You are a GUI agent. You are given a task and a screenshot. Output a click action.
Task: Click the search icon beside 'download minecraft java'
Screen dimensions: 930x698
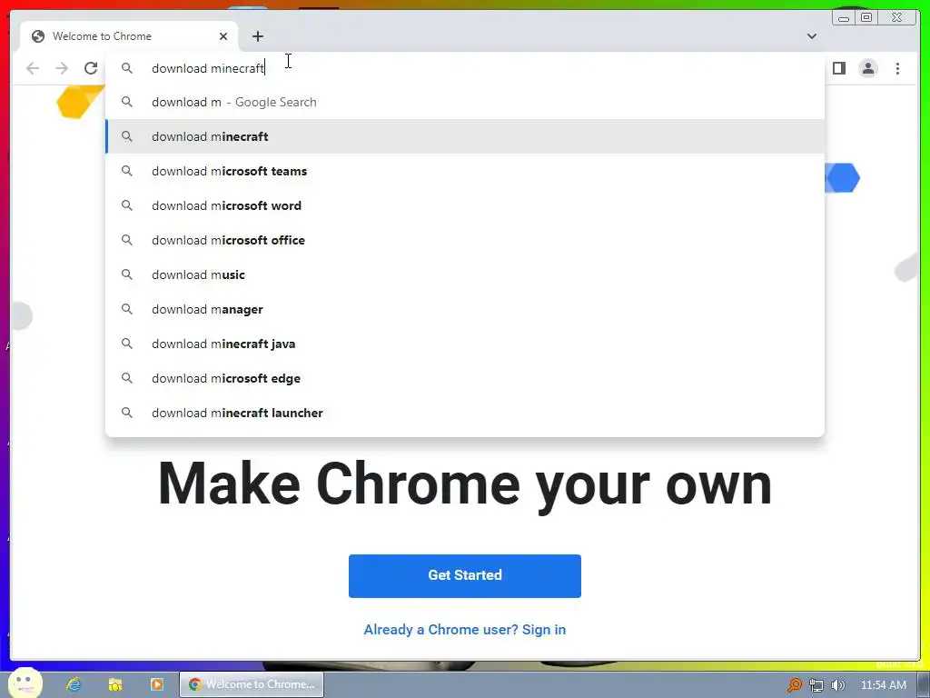[127, 344]
